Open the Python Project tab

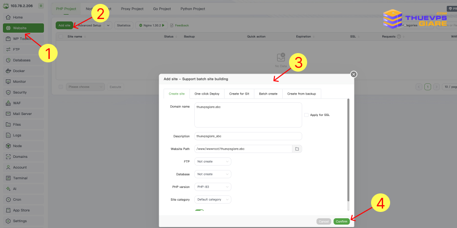click(x=193, y=9)
